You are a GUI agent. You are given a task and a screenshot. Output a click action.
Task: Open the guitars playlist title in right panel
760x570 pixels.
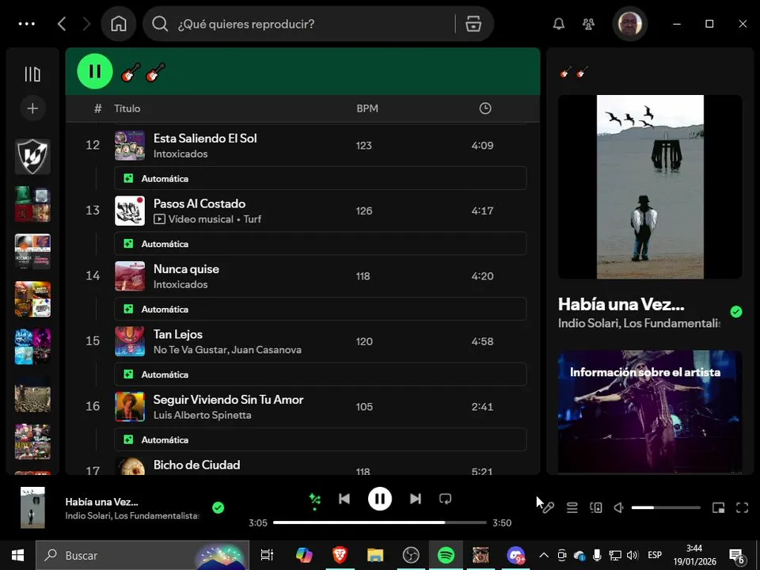pyautogui.click(x=575, y=73)
